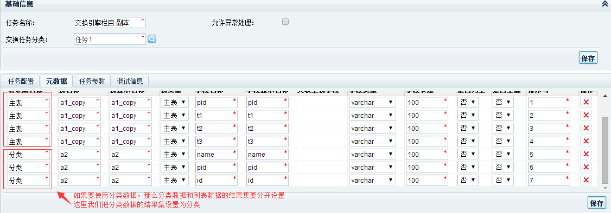This screenshot has height=213, width=611.
Task: Delete the row with sort number 6
Action: [585, 167]
